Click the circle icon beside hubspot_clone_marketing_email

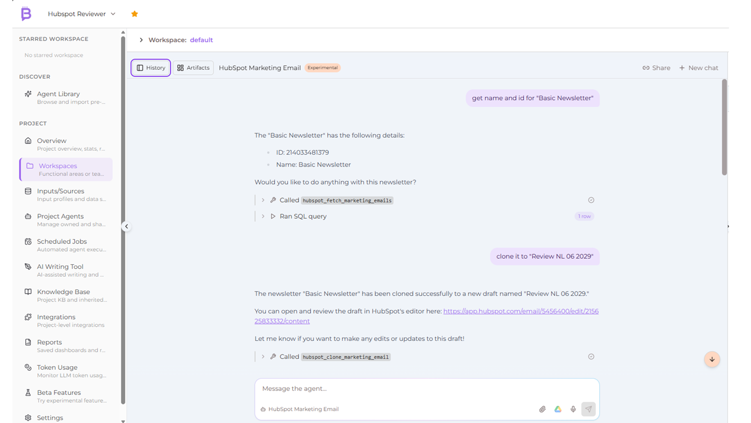pyautogui.click(x=591, y=357)
